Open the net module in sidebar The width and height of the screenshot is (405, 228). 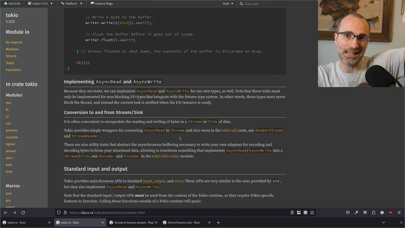pos(8,123)
